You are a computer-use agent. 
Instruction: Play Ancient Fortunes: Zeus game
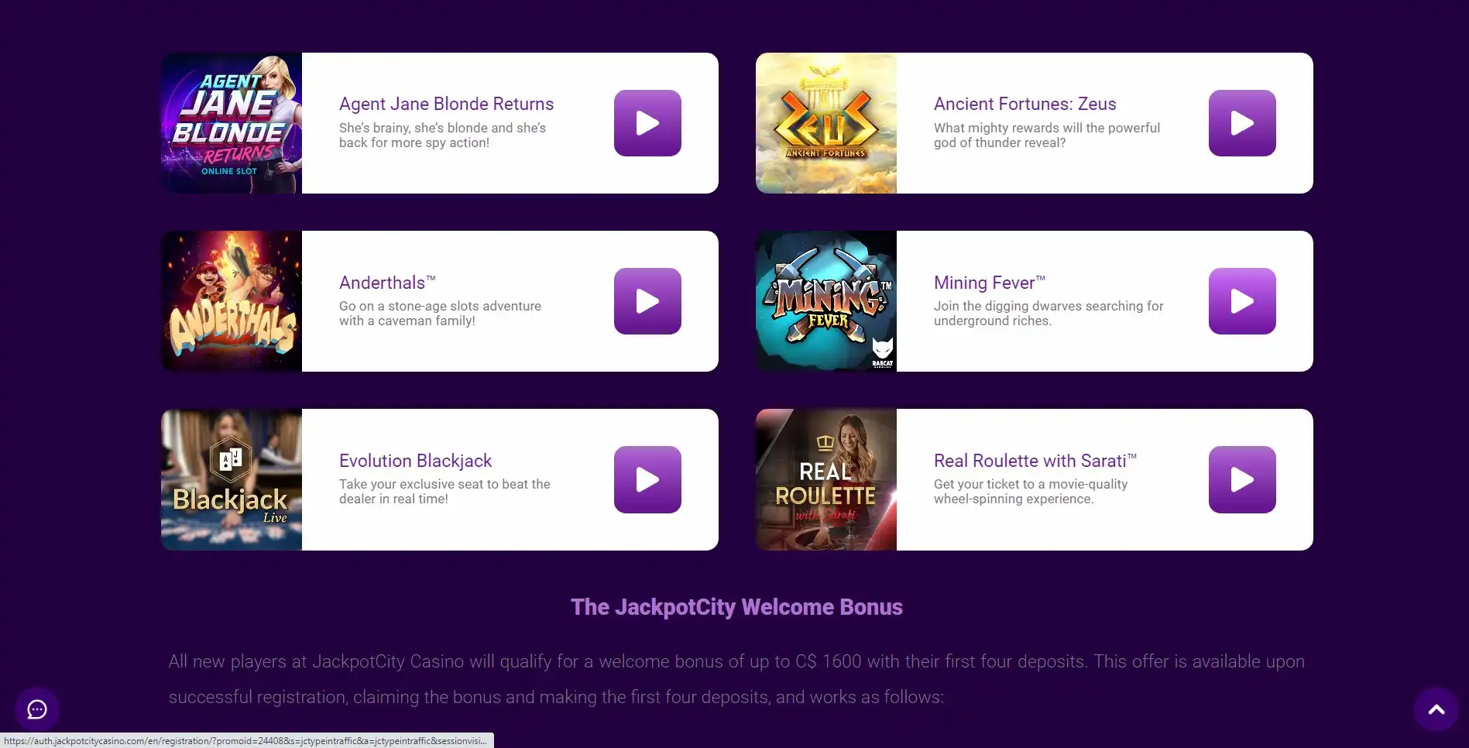(1242, 123)
